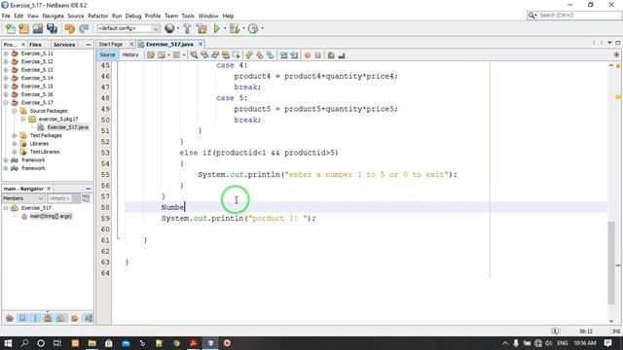Click the Stop Macro Recording icon

click(318, 55)
